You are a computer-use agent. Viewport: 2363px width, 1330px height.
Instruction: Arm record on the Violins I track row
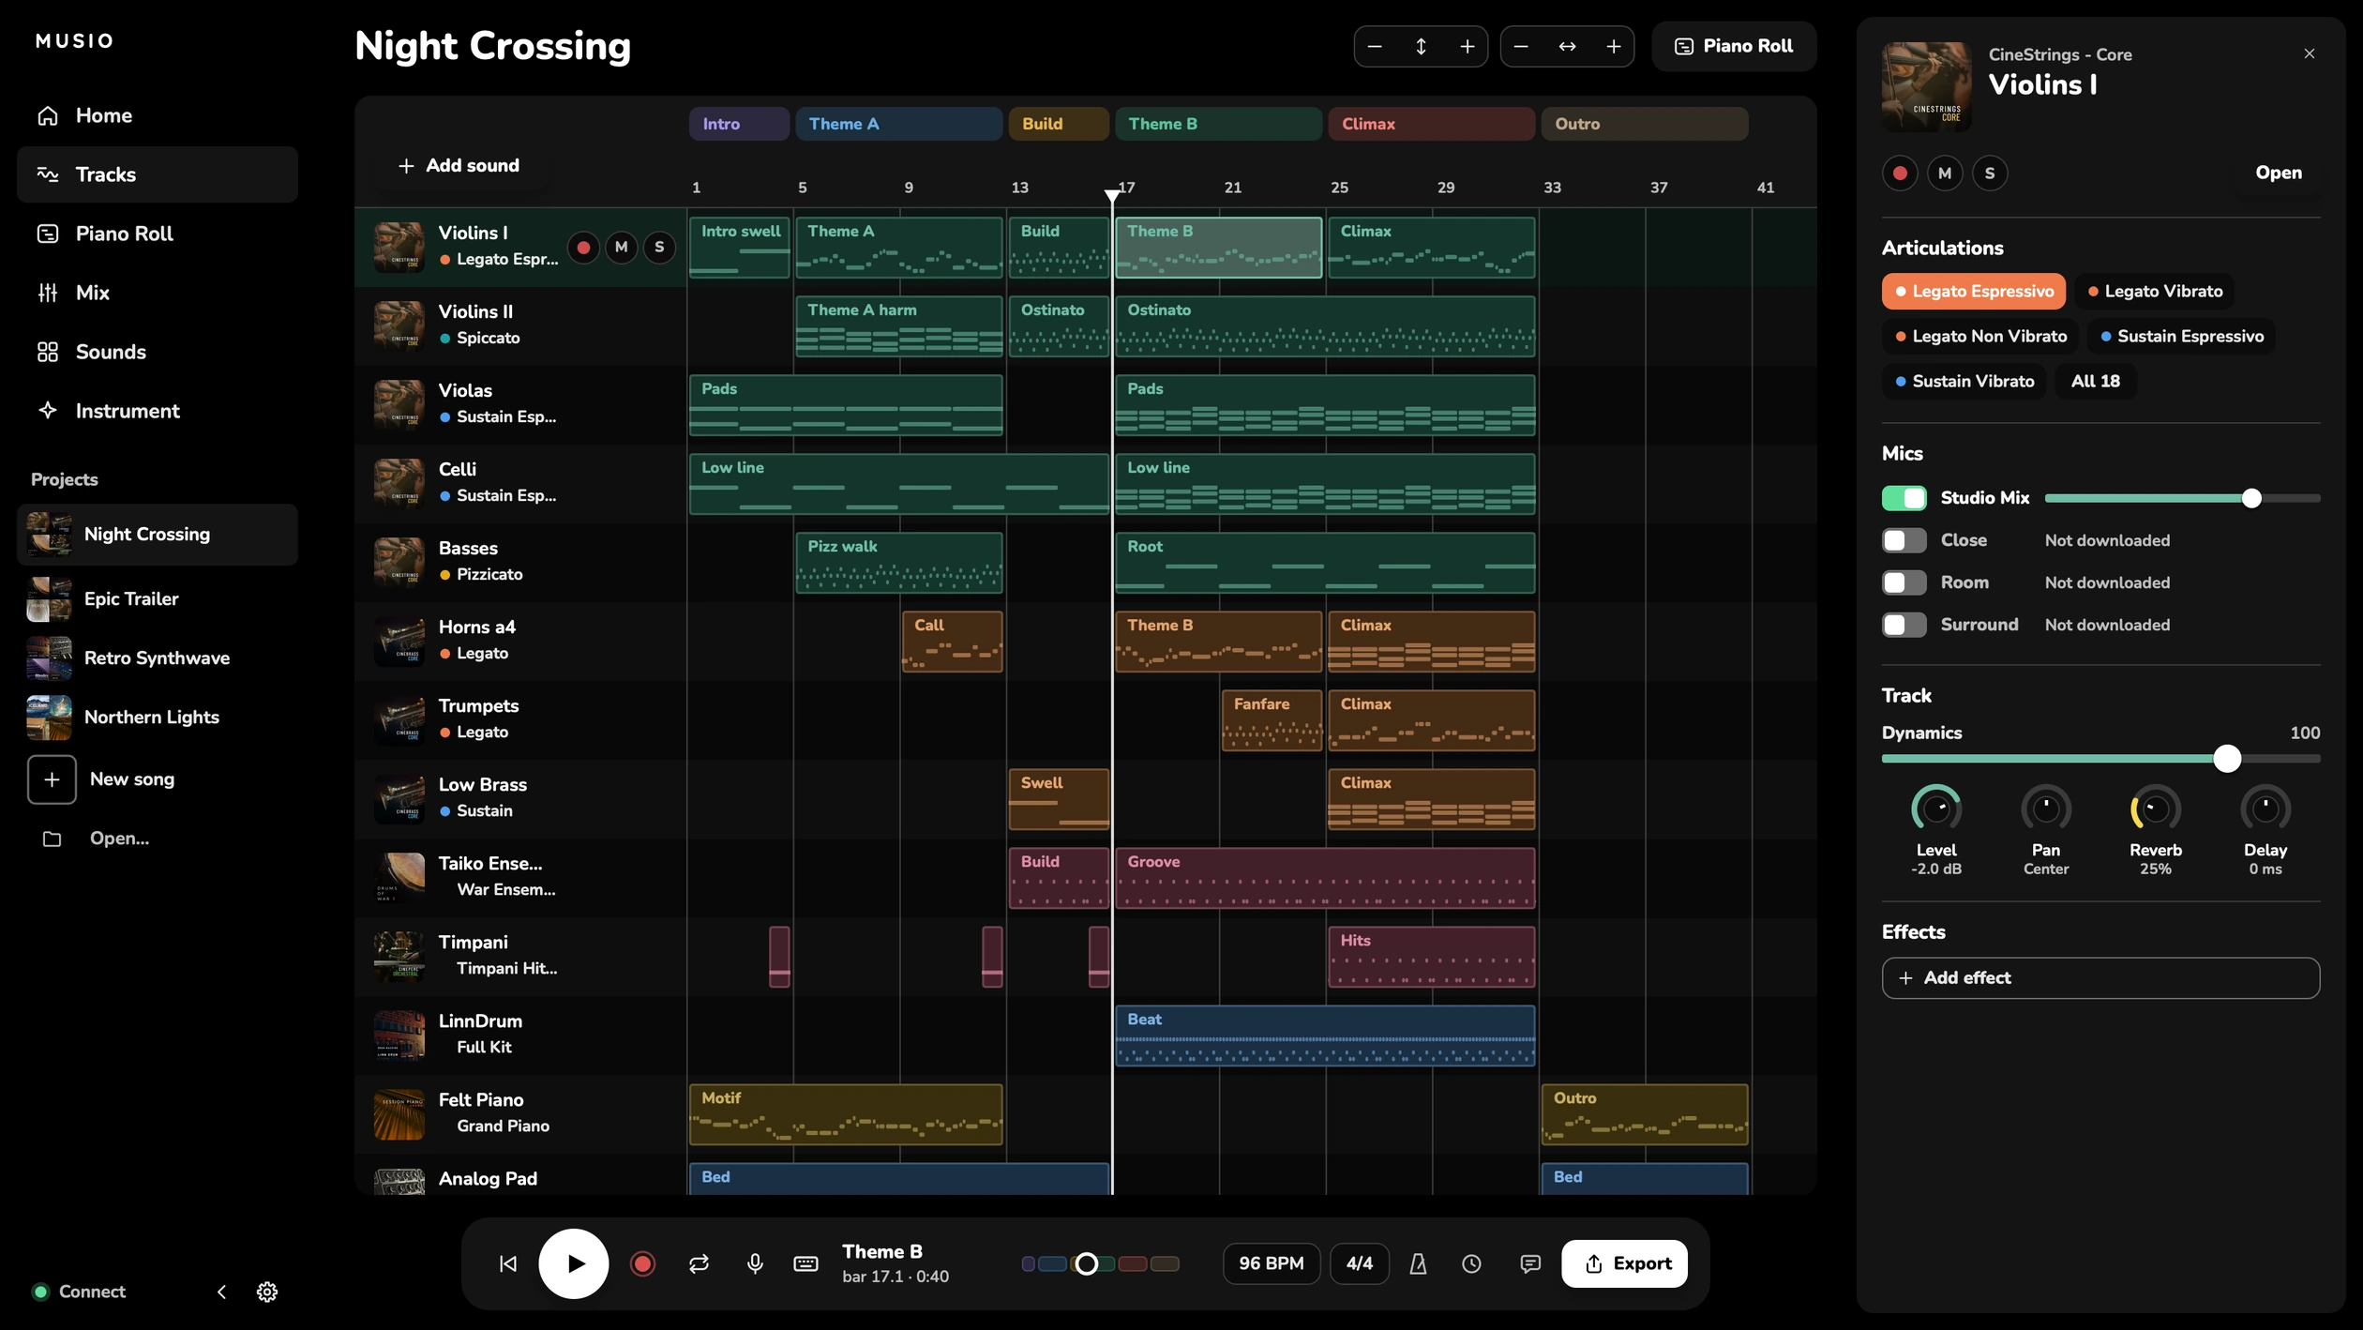583,247
